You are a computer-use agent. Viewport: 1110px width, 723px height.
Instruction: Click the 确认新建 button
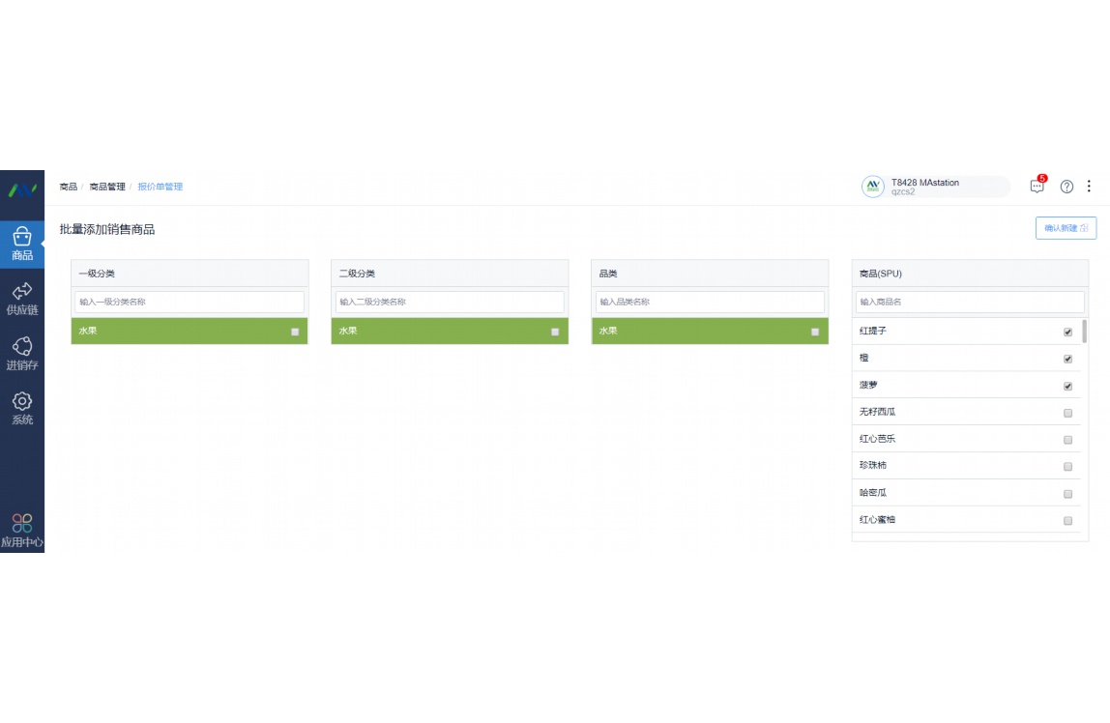[x=1066, y=228]
